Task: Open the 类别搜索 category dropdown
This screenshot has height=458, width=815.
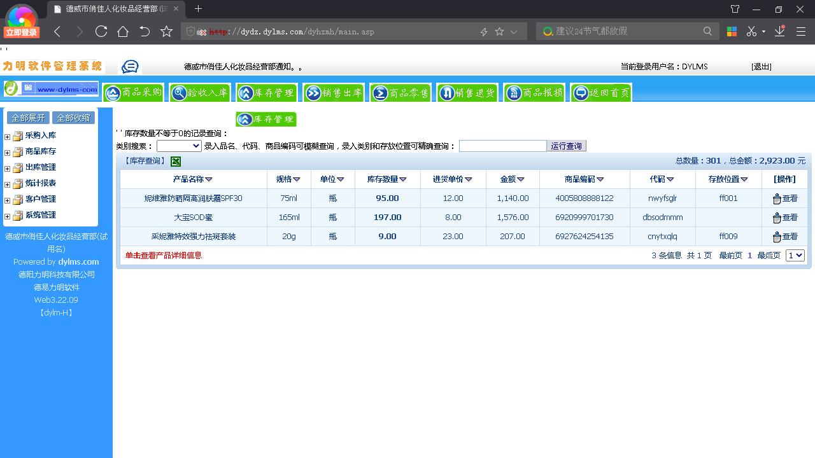Action: pos(179,146)
